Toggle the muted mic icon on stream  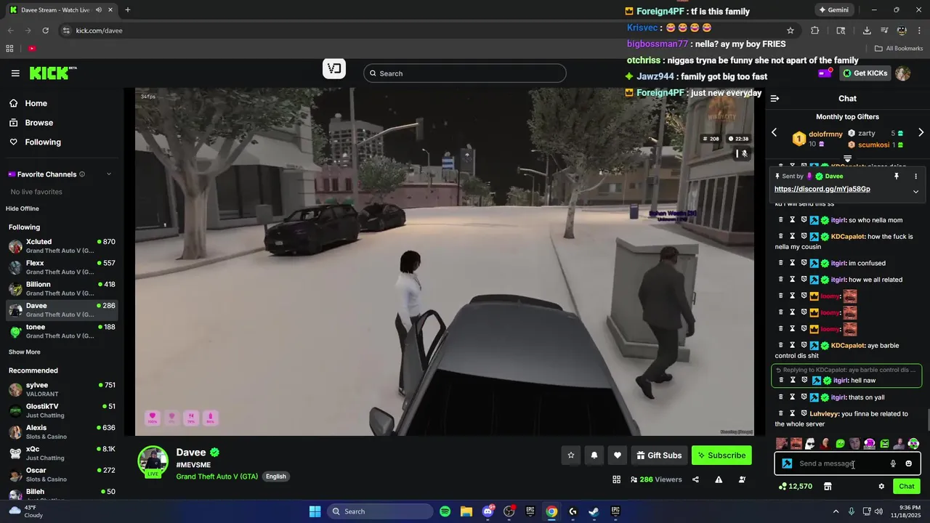743,154
